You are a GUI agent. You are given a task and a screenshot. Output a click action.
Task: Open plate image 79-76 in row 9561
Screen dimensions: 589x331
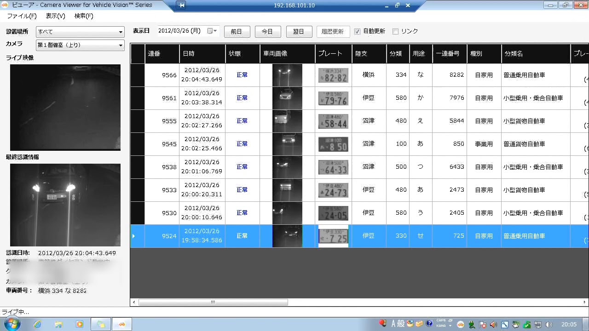tap(333, 98)
